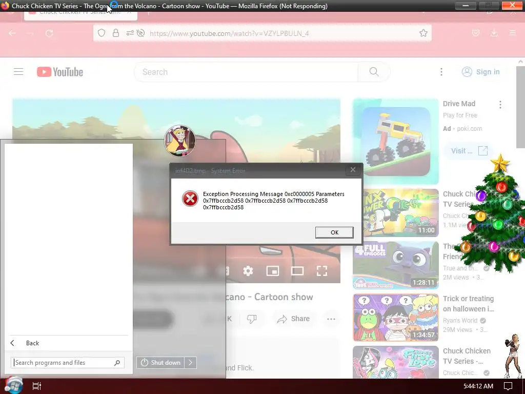Viewport: 525px width, 394px height.
Task: Click Share below the video
Action: pyautogui.click(x=293, y=319)
